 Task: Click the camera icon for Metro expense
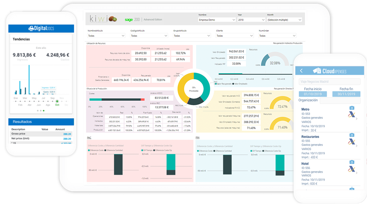point(351,108)
